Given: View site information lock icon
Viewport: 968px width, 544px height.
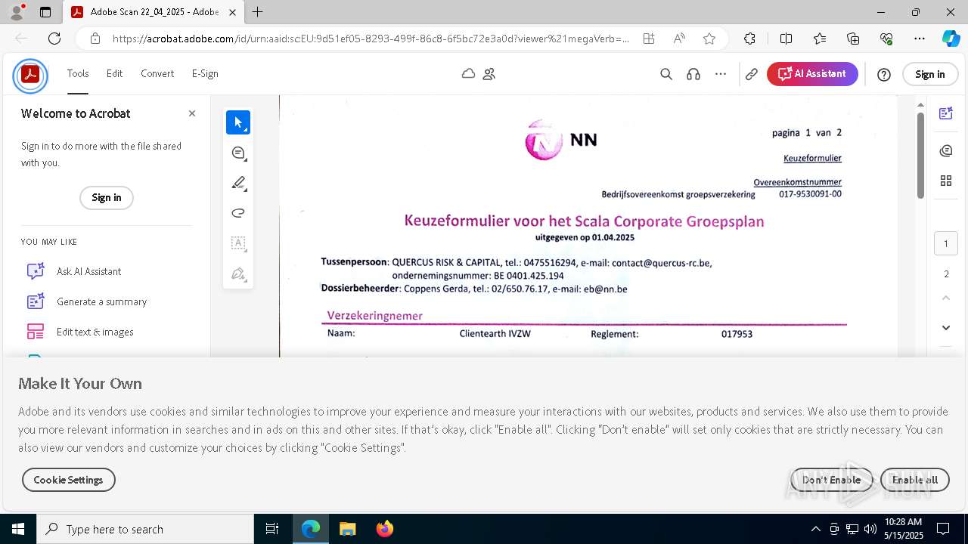Looking at the screenshot, I should point(95,39).
